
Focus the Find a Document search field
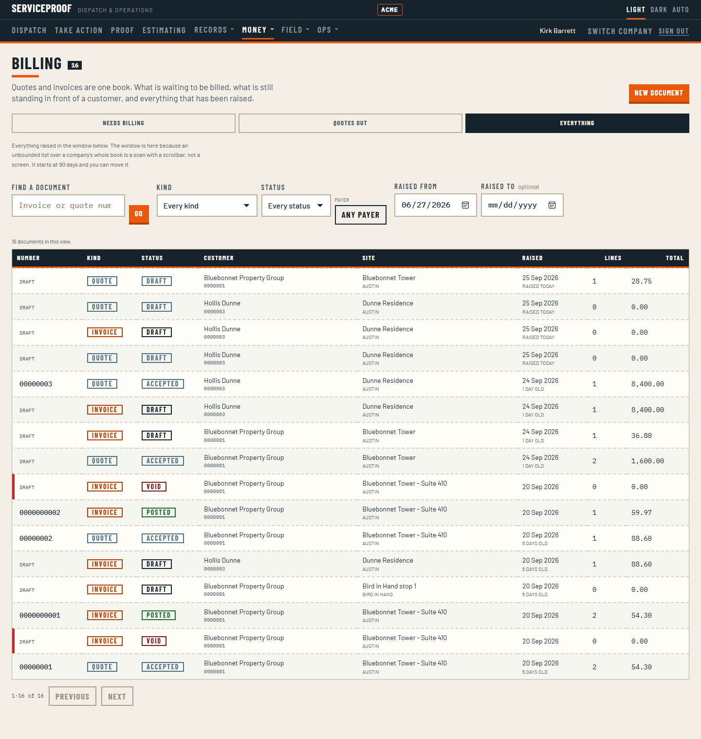(x=68, y=206)
